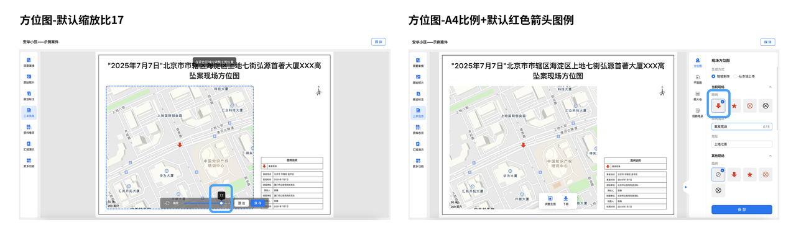Open 资料卷宗 in the right screen's sidebar

click(x=419, y=130)
